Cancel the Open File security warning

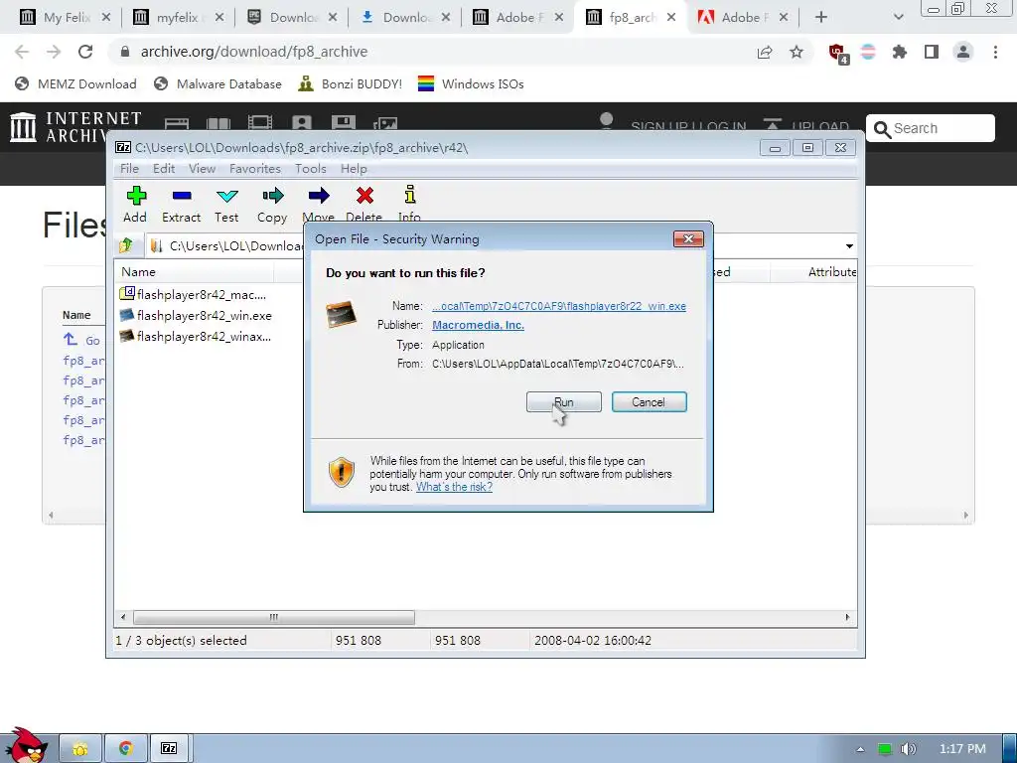pos(649,401)
